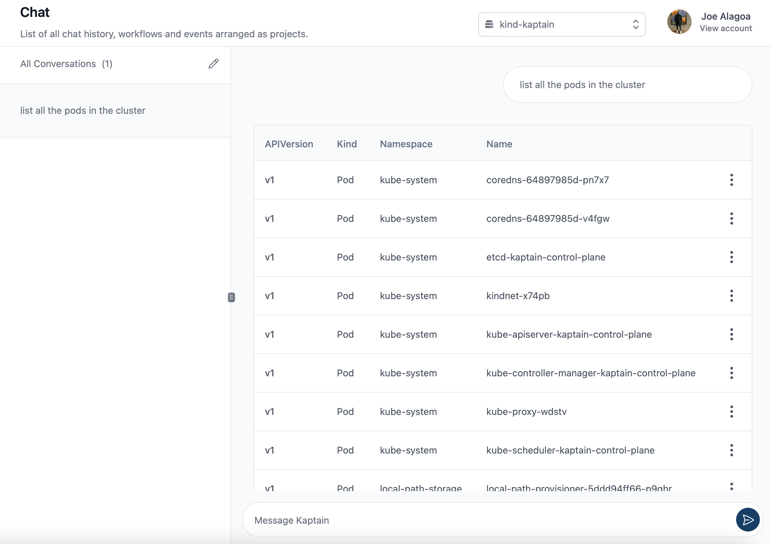The width and height of the screenshot is (770, 544).
Task: Click the pencil icon for new conversation
Action: click(x=214, y=64)
